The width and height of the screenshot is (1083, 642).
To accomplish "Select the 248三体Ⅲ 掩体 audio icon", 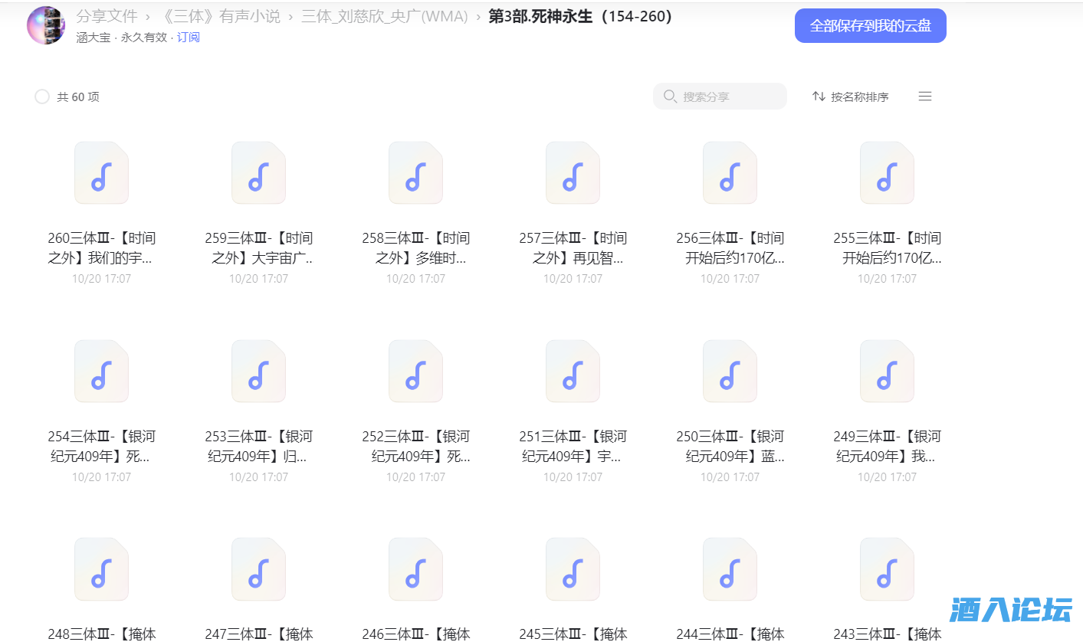I will (100, 568).
